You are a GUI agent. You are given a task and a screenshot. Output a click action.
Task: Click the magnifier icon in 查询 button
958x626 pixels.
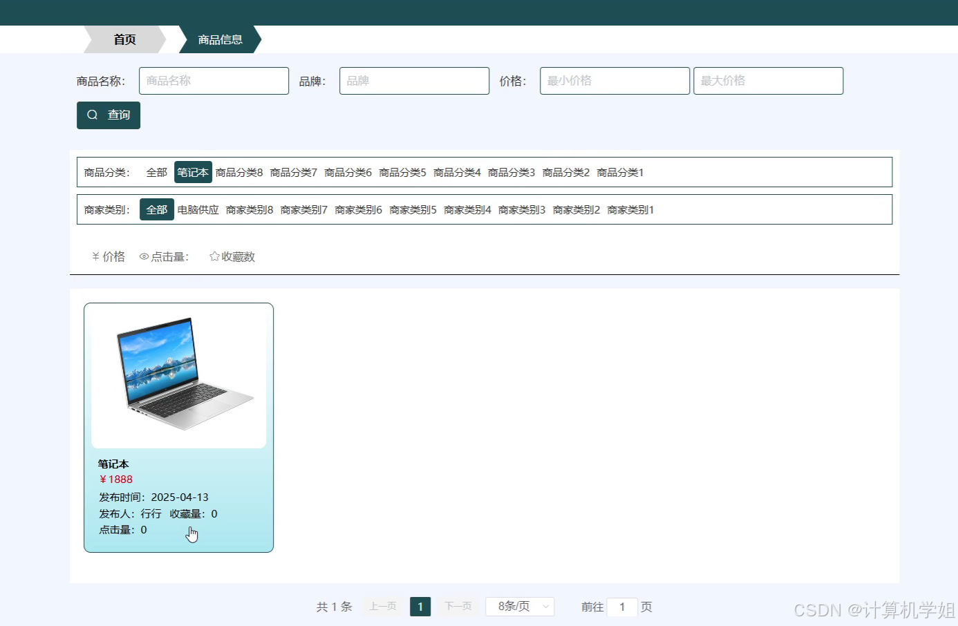pyautogui.click(x=93, y=115)
